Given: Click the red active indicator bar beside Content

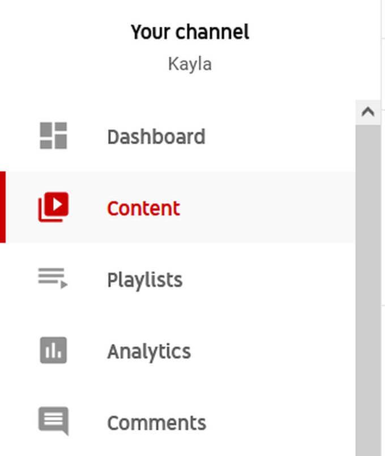Looking at the screenshot, I should pos(3,207).
